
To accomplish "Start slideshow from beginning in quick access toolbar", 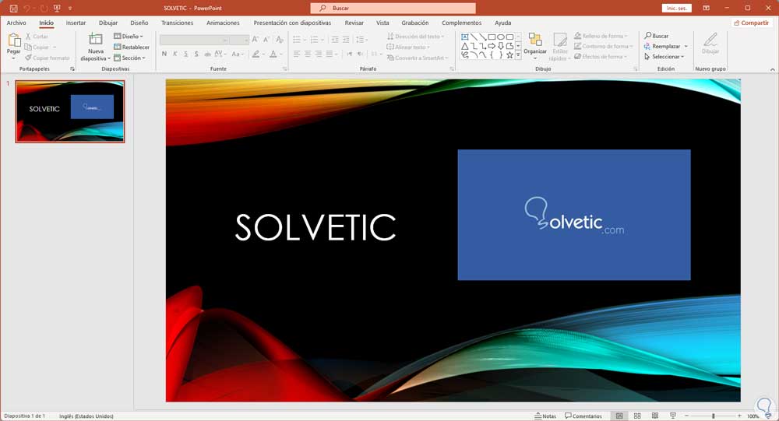I will pyautogui.click(x=57, y=9).
